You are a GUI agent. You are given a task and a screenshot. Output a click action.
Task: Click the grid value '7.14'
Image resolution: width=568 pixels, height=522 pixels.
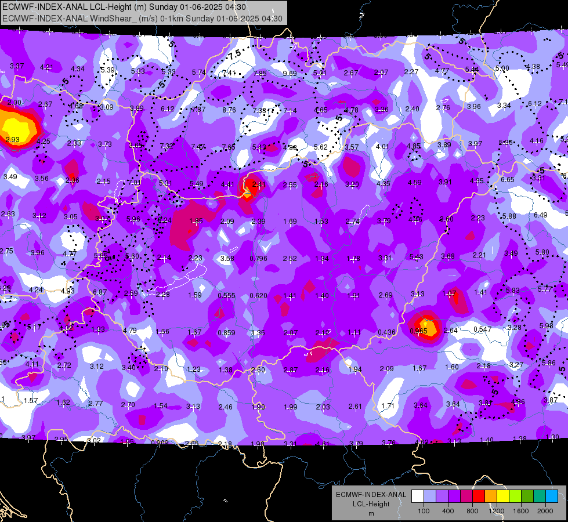(290, 110)
